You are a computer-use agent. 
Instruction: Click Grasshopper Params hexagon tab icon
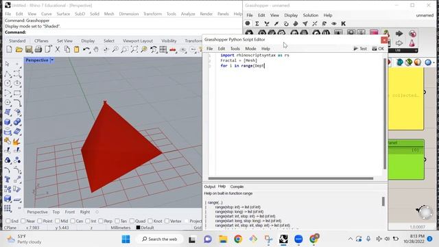tap(248, 23)
